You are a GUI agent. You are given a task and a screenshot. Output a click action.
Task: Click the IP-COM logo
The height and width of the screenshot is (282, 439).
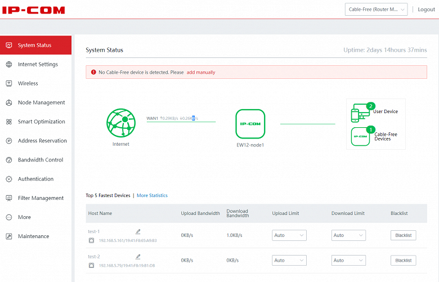pyautogui.click(x=33, y=10)
